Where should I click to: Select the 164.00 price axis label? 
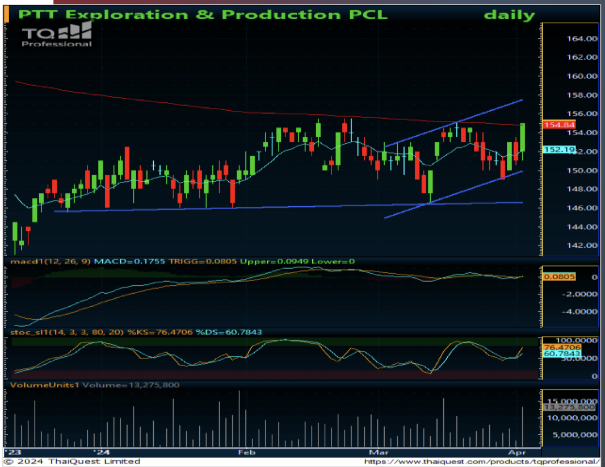[582, 39]
